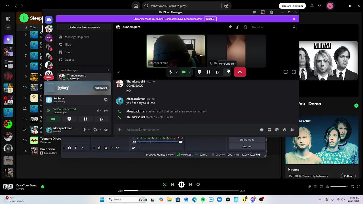Pop out the call window
The image size is (363, 204).
[x=286, y=72]
